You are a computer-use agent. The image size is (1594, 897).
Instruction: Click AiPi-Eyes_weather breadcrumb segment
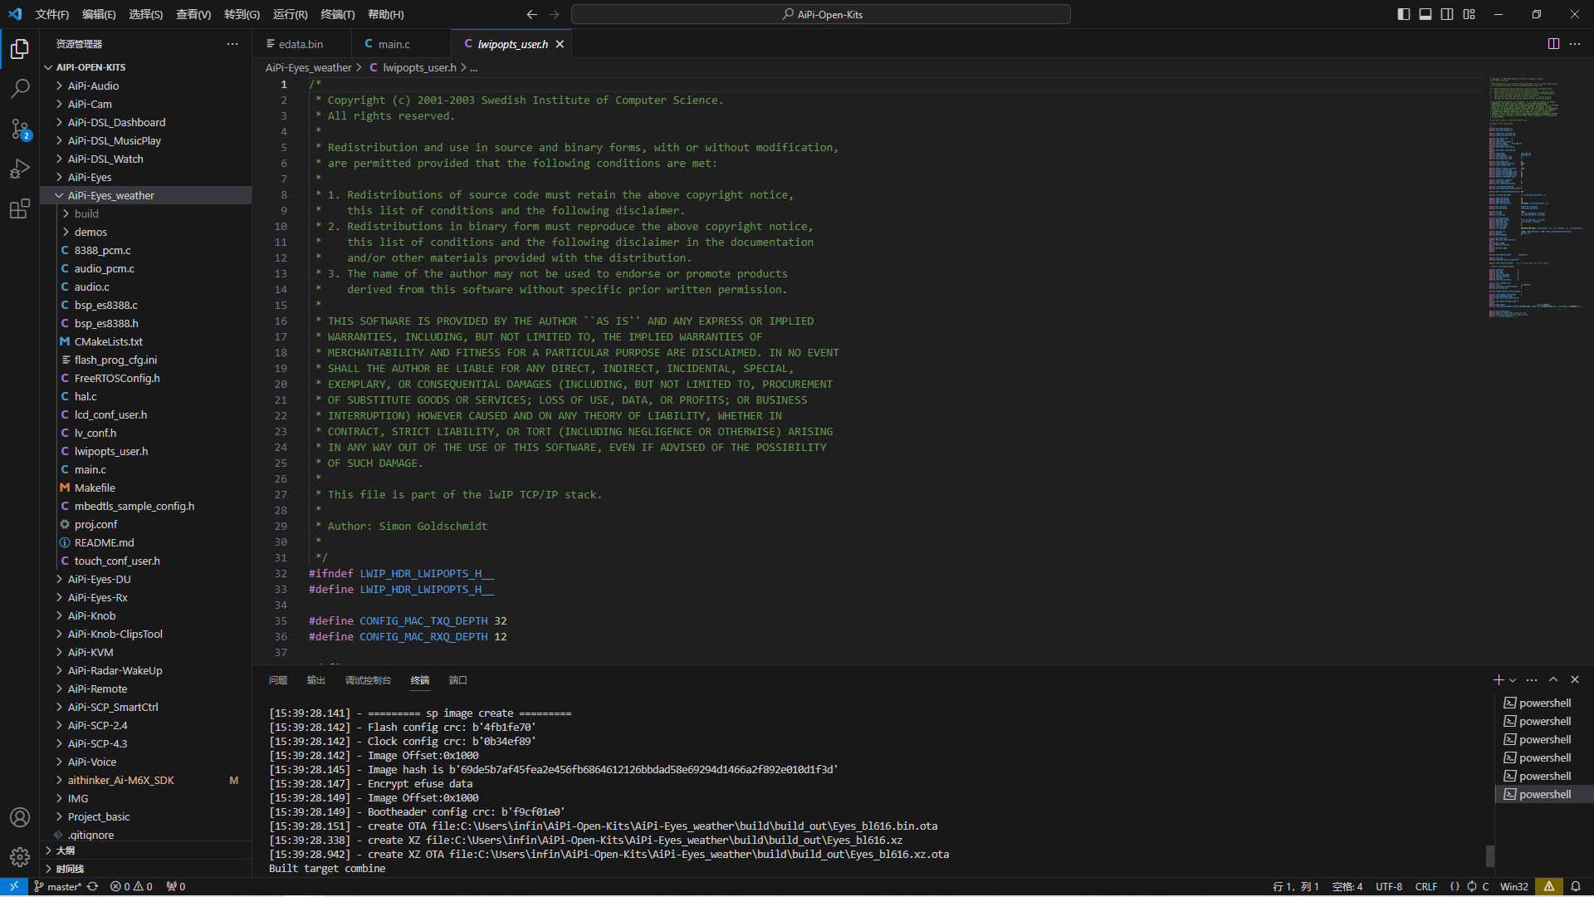pyautogui.click(x=309, y=67)
